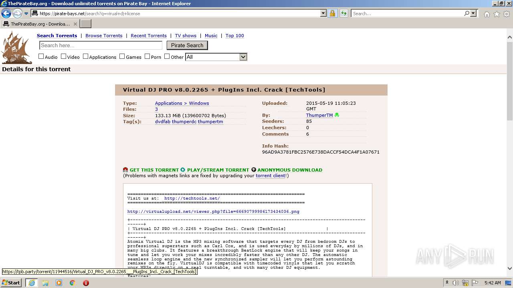The height and width of the screenshot is (288, 513).
Task: Open the dvdfab tag link
Action: click(163, 122)
